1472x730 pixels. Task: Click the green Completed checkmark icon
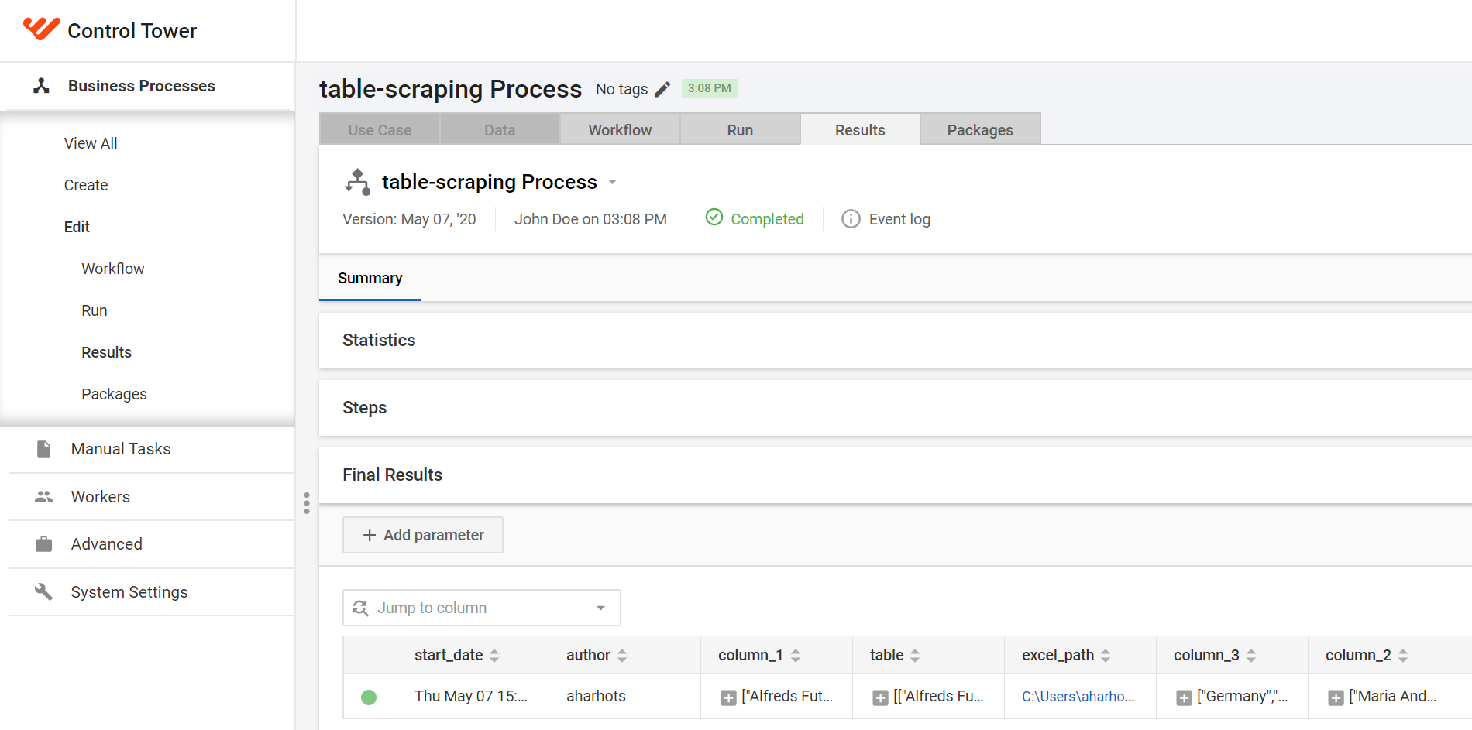click(714, 218)
